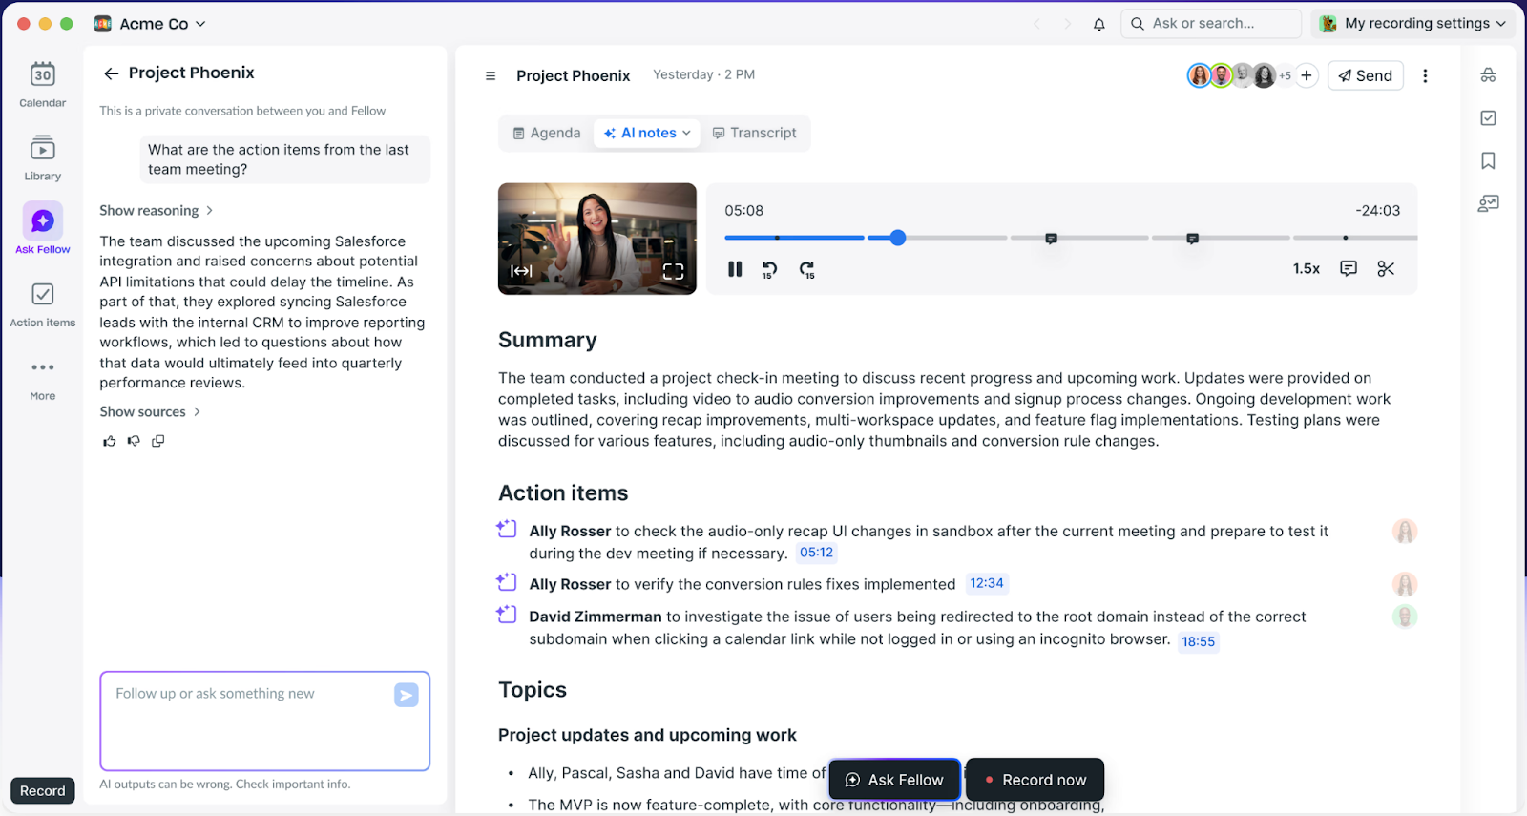Screen dimensions: 1527x816
Task: Check off the verify conversion rules action item
Action: [507, 582]
